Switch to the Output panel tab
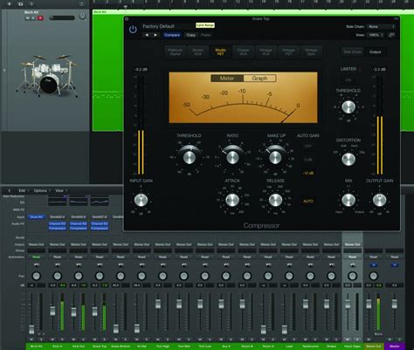 pyautogui.click(x=375, y=52)
